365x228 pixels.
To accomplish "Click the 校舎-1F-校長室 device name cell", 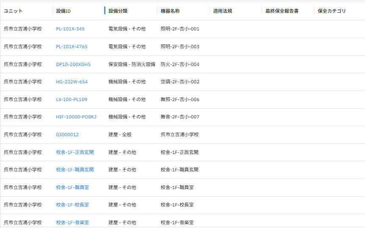I will (177, 205).
